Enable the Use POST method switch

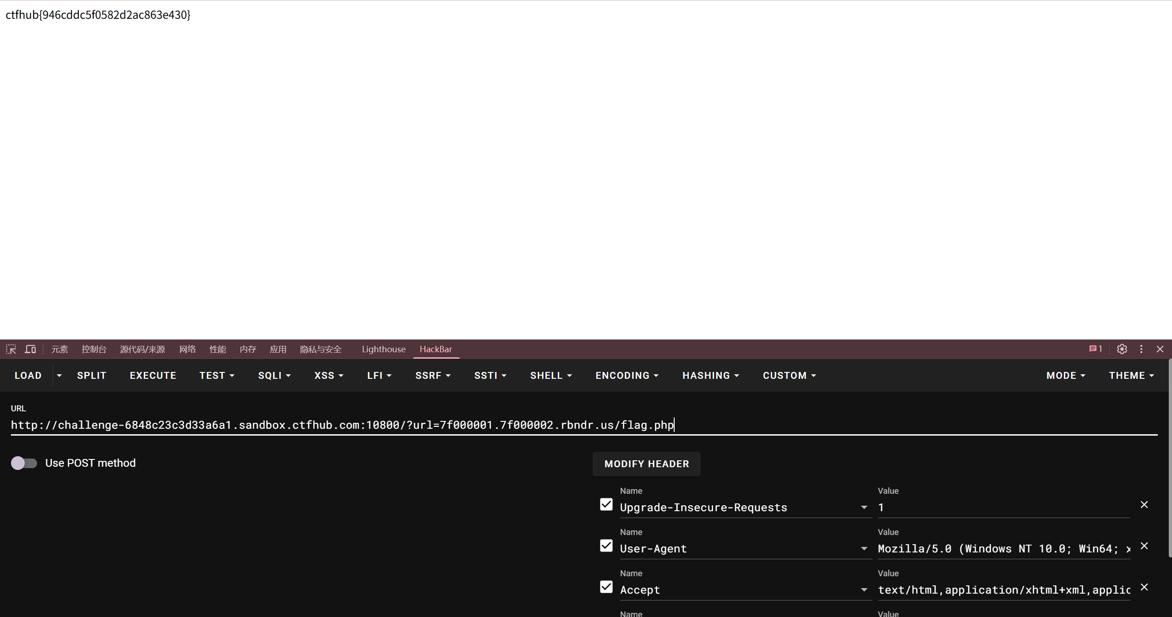click(x=24, y=463)
